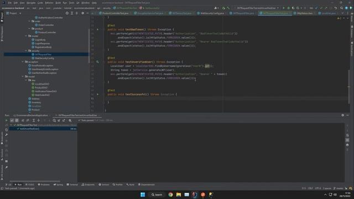The image size is (354, 199).
Task: Open Search Everywhere magnifier icon
Action: tap(342, 8)
